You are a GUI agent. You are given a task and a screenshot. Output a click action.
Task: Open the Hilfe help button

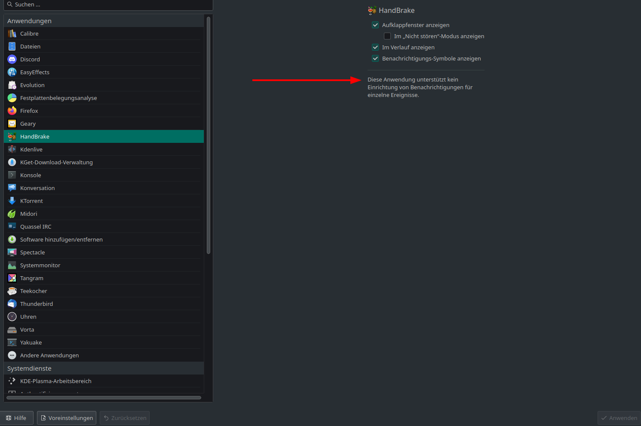tap(16, 418)
